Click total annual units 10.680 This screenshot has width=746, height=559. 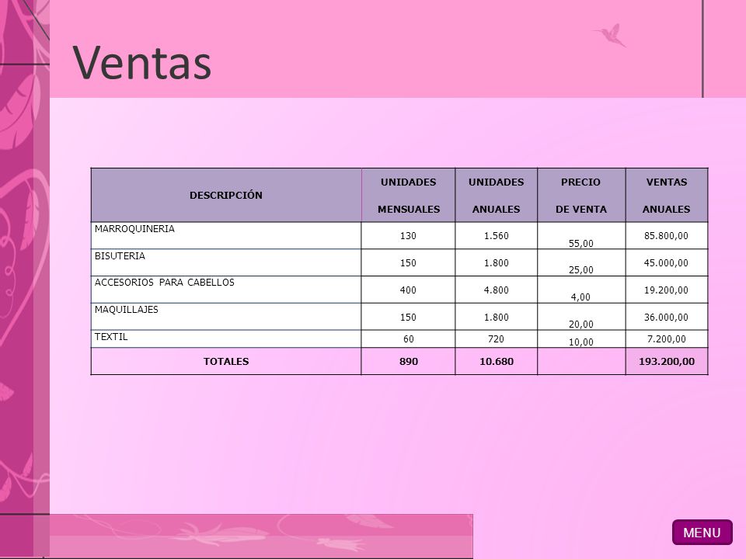[497, 361]
